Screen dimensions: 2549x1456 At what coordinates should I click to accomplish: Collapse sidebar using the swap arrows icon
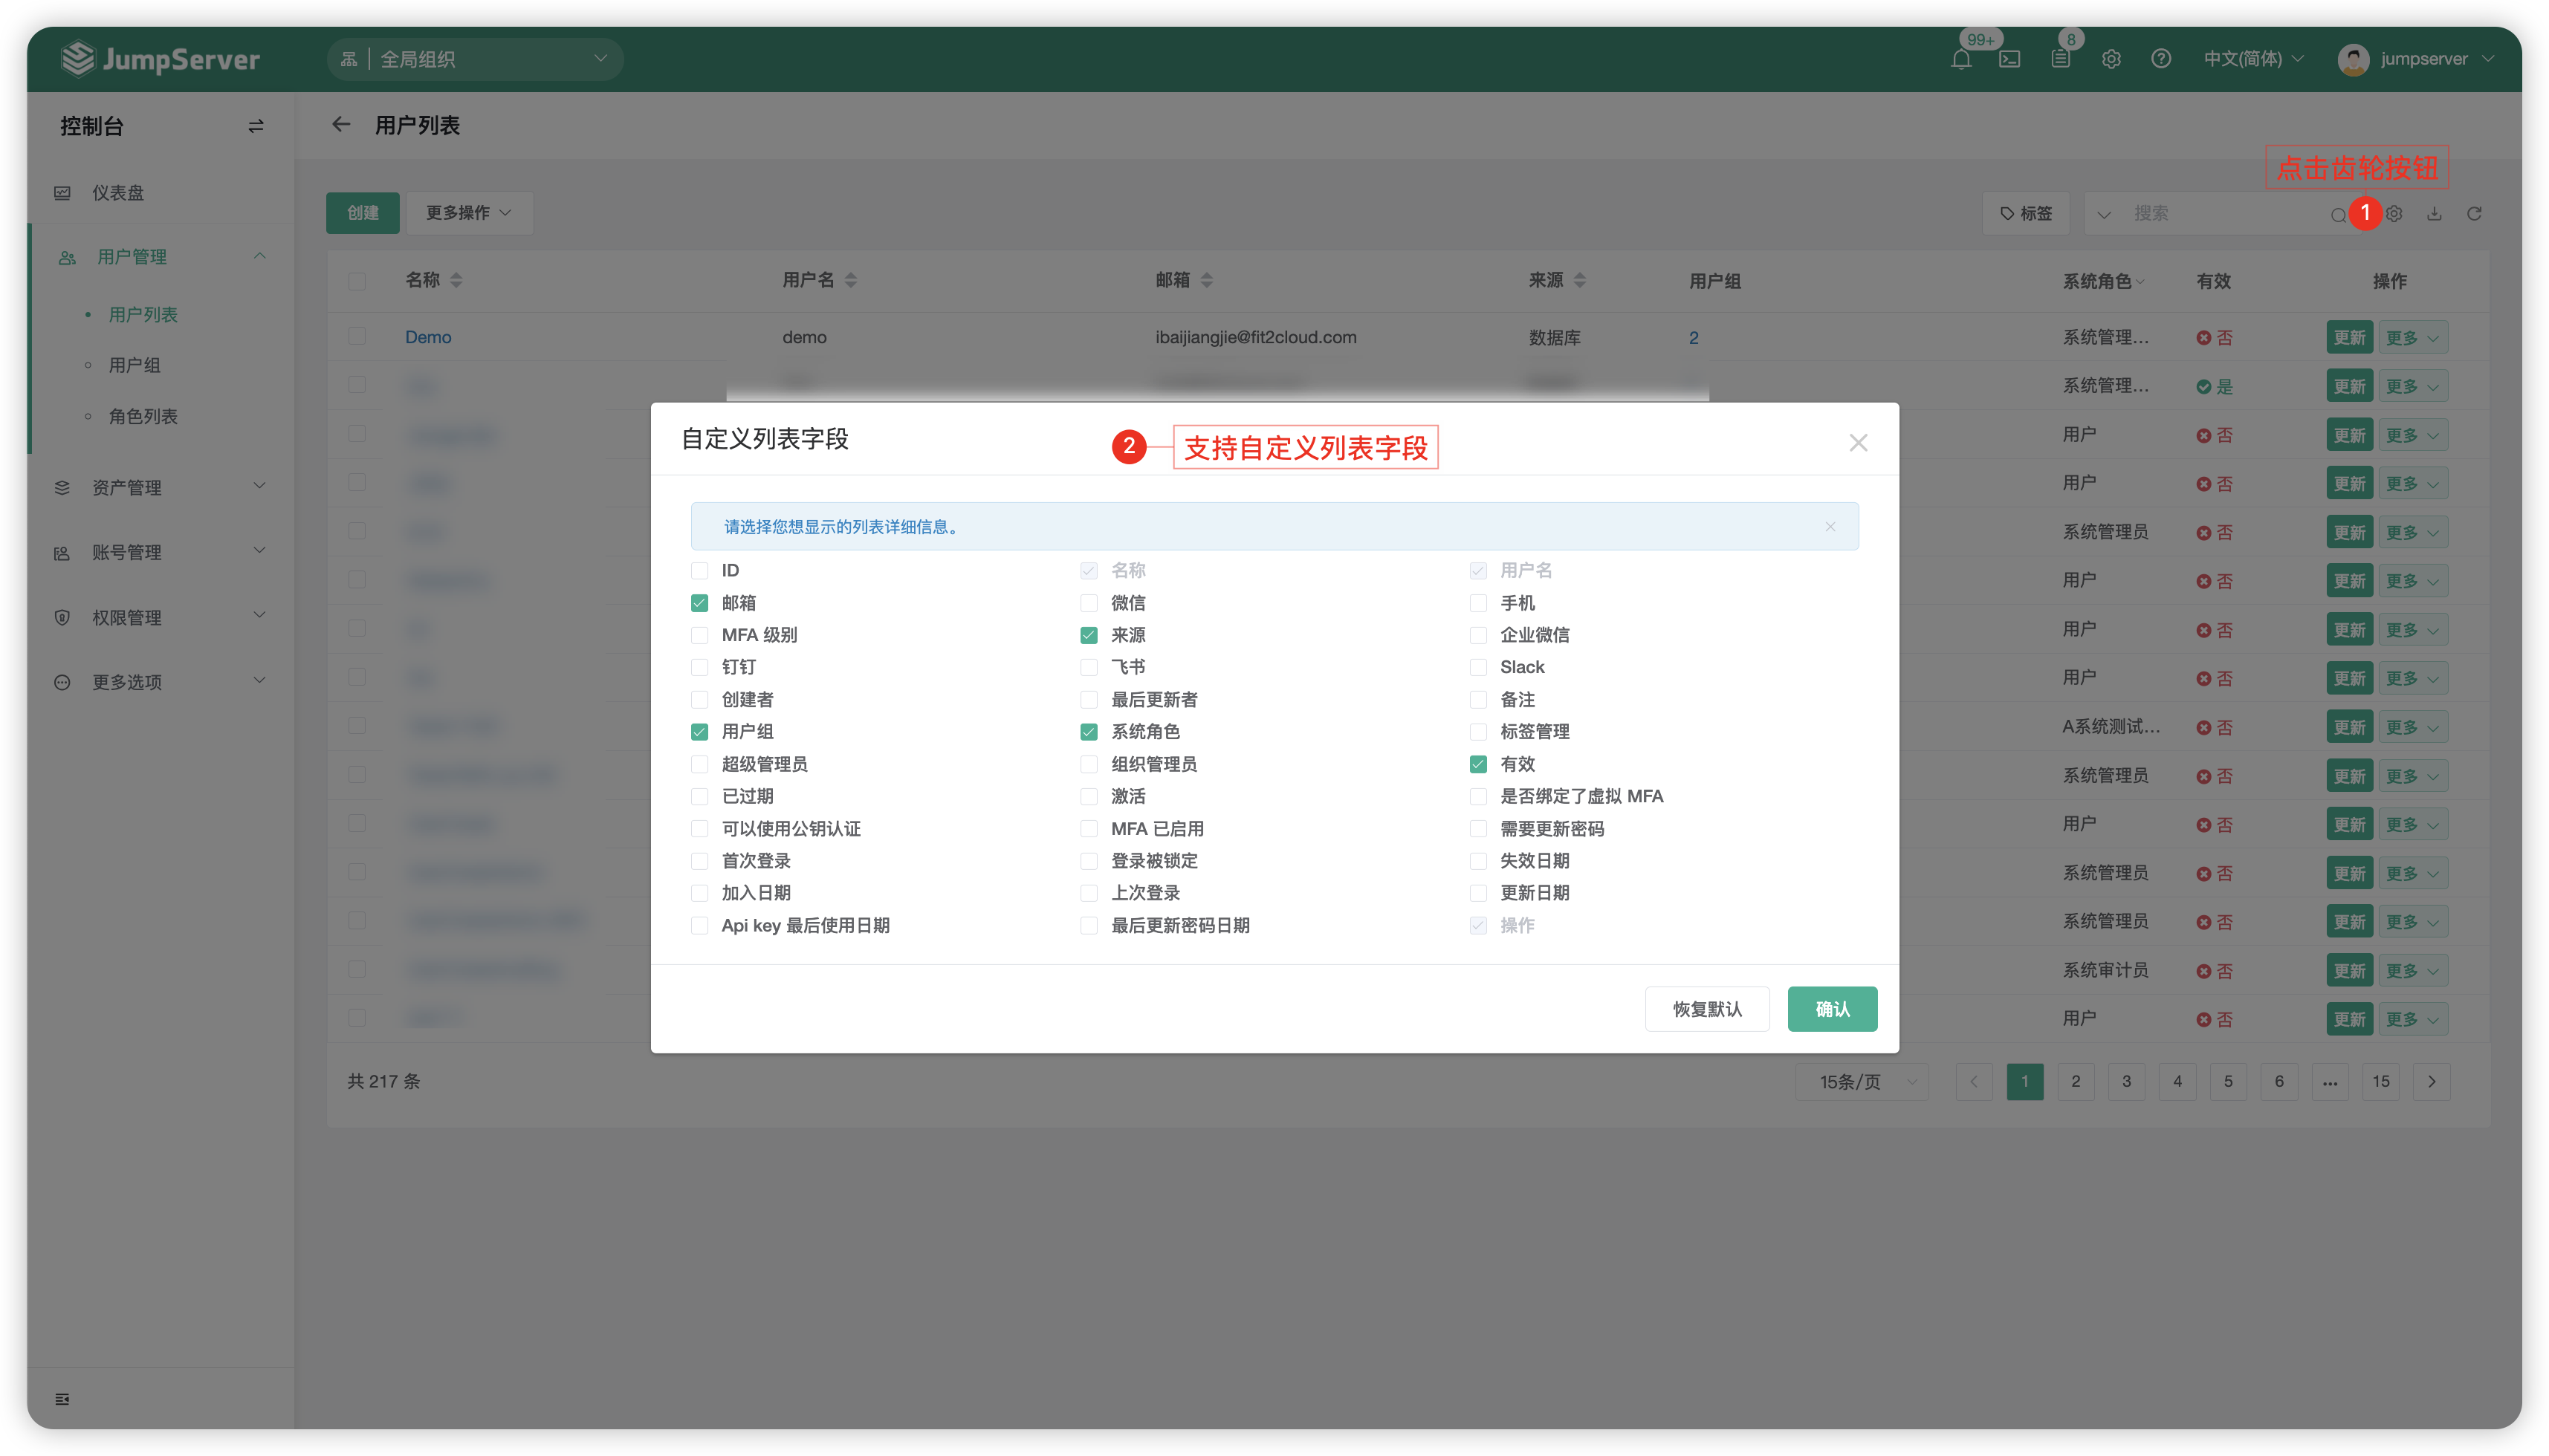coord(256,126)
